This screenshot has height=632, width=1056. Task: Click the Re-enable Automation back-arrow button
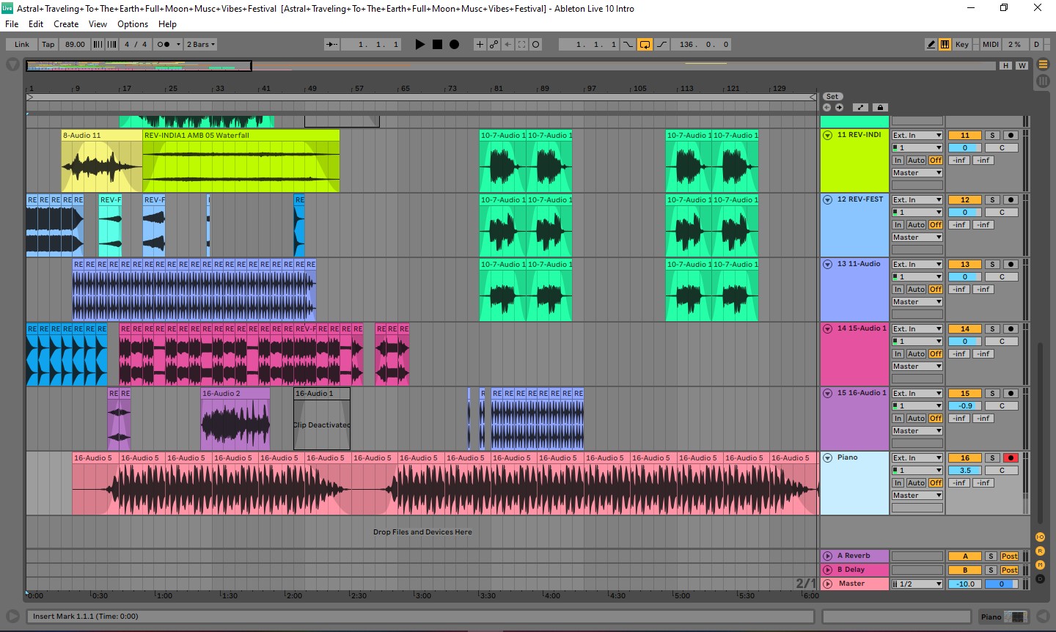[x=507, y=45]
